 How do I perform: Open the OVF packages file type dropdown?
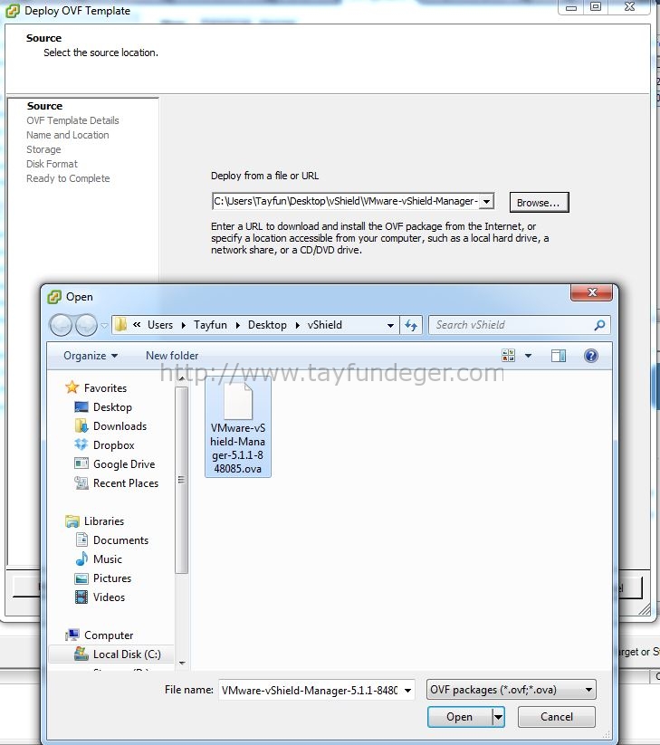512,690
